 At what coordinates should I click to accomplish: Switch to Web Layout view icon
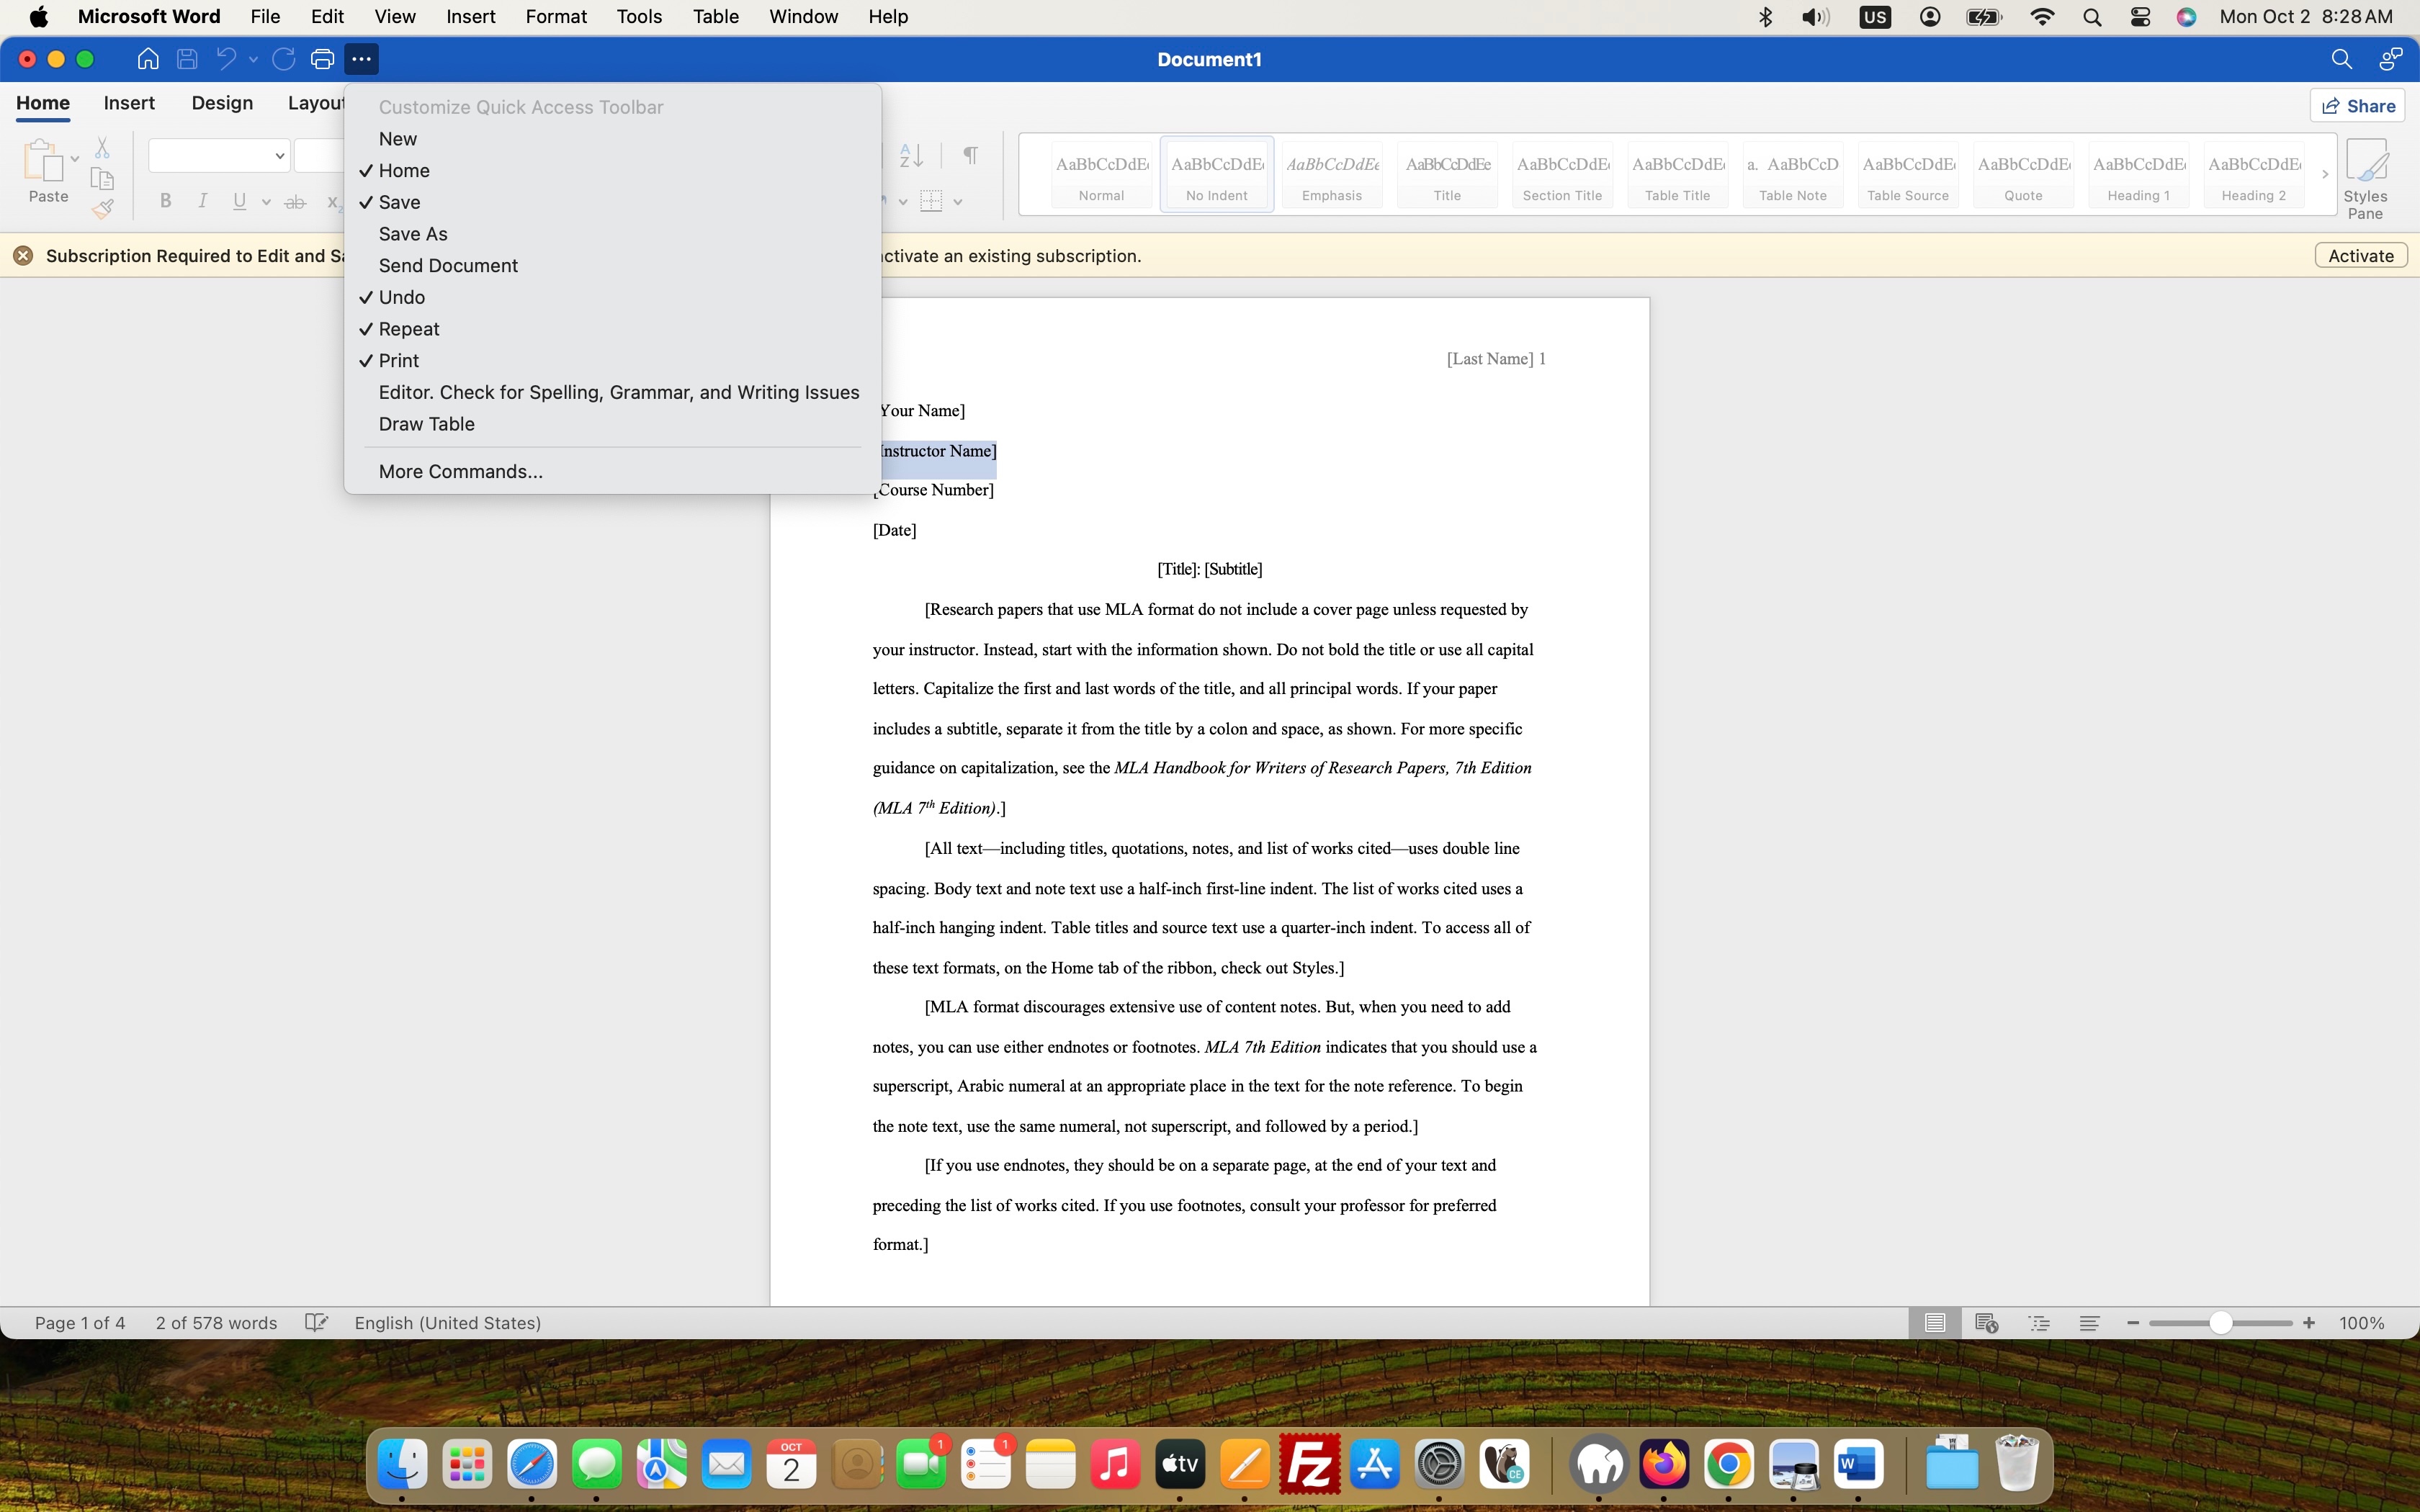point(1986,1323)
